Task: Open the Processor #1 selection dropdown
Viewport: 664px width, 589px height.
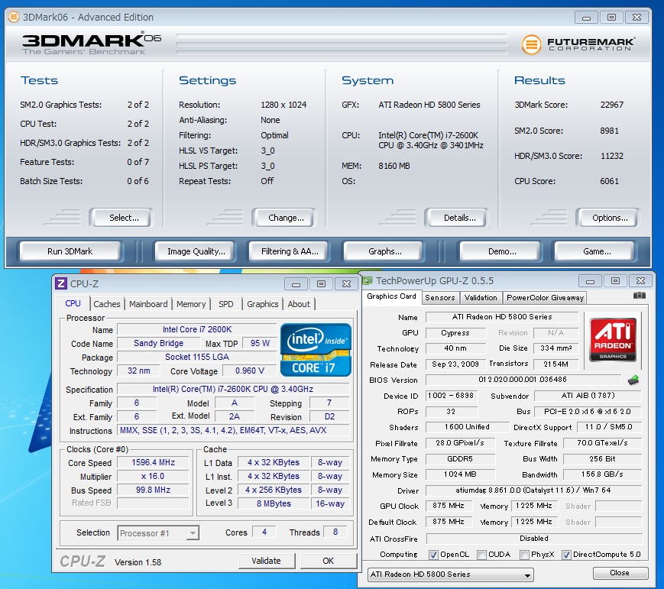Action: coord(158,532)
